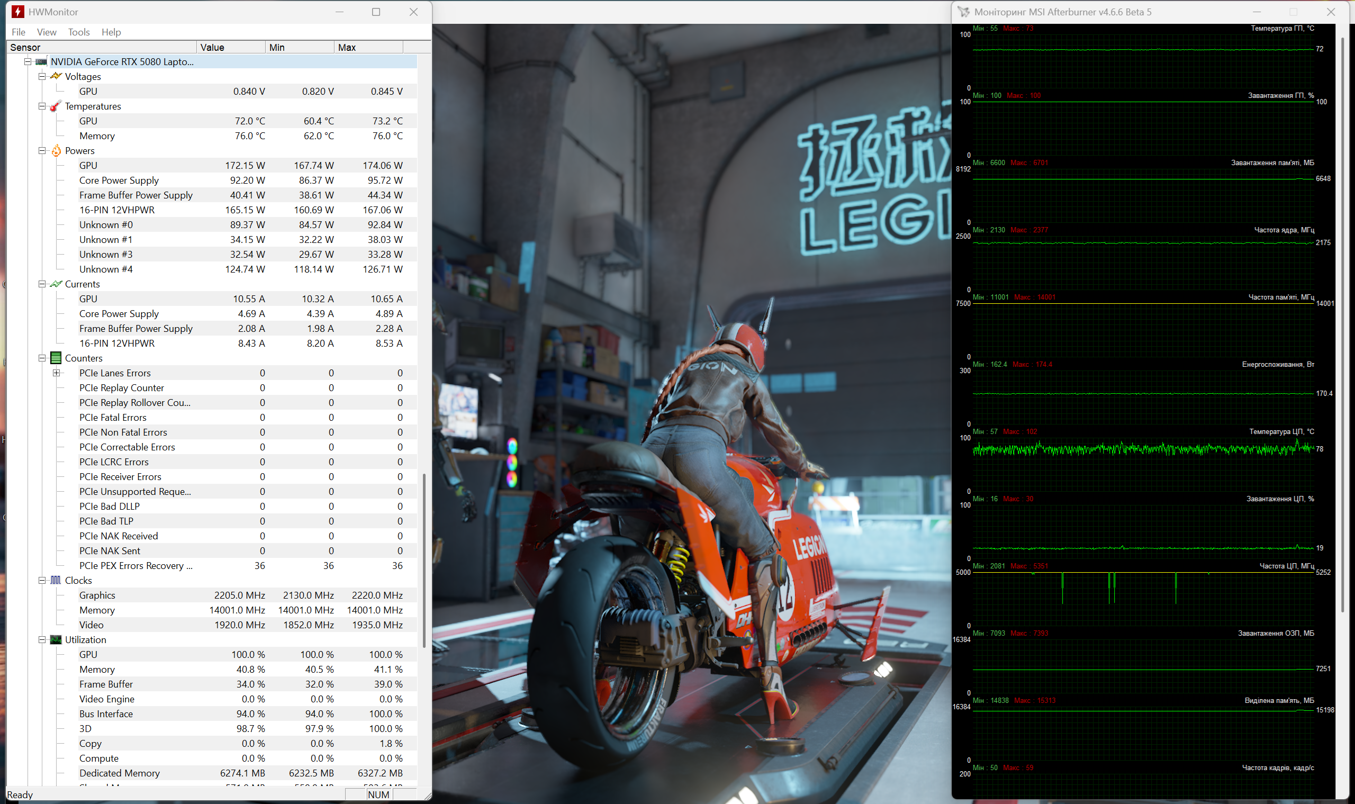
Task: Collapse the NVIDIA GeForce RTX 5080 node
Action: tap(28, 62)
